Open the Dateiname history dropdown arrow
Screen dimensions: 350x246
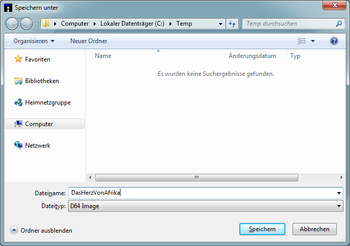click(x=339, y=193)
